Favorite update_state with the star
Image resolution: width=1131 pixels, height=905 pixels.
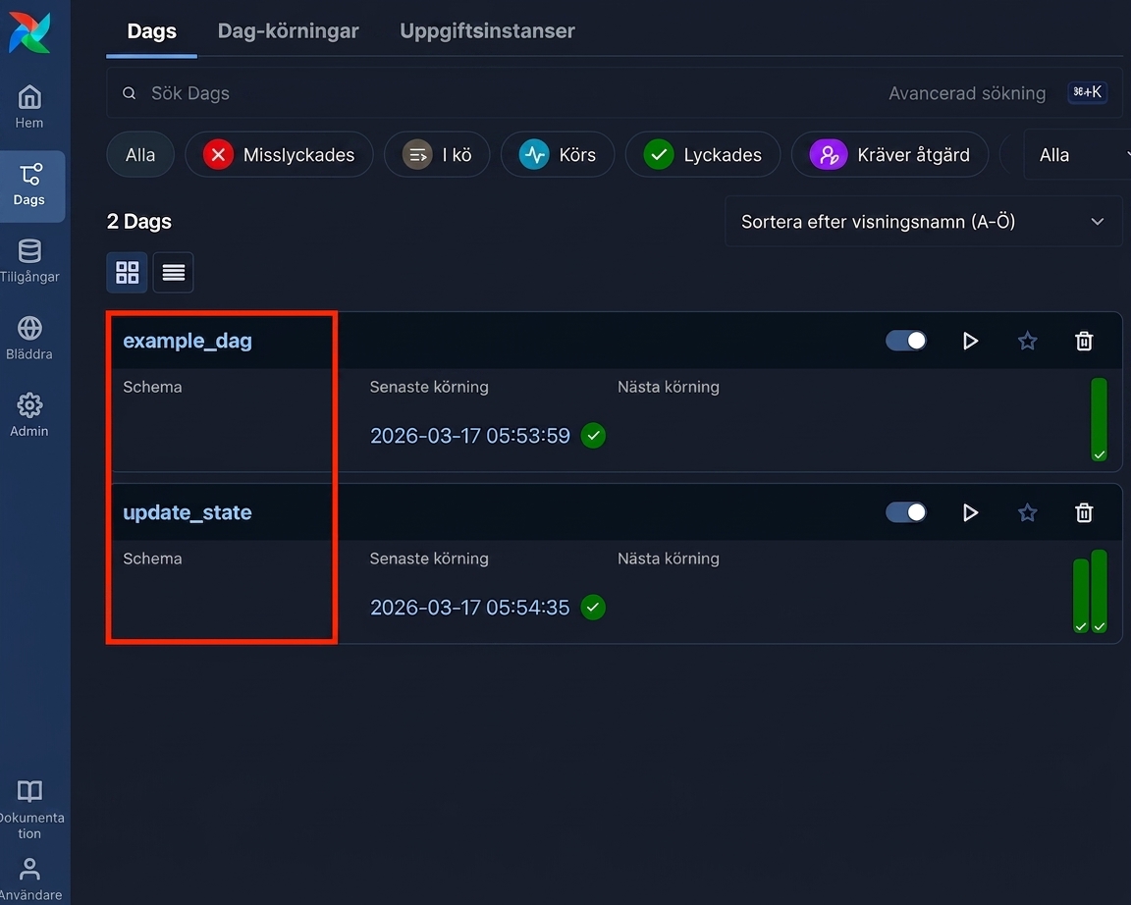point(1027,512)
